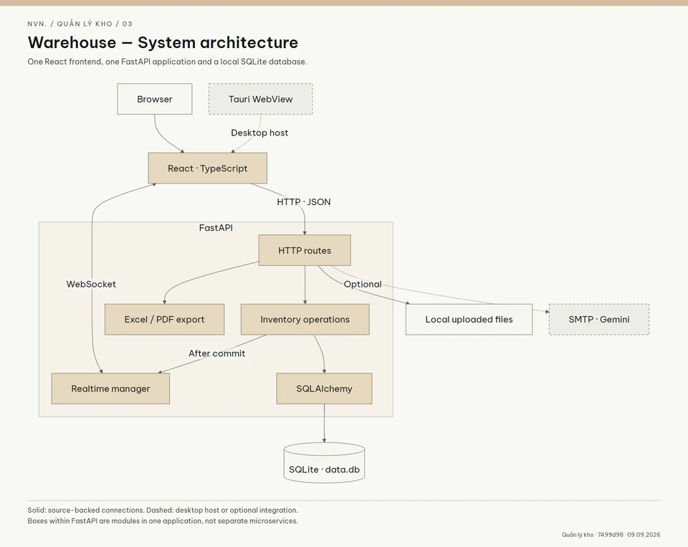The height and width of the screenshot is (547, 688).
Task: Select the Realtime manager box
Action: 110,389
